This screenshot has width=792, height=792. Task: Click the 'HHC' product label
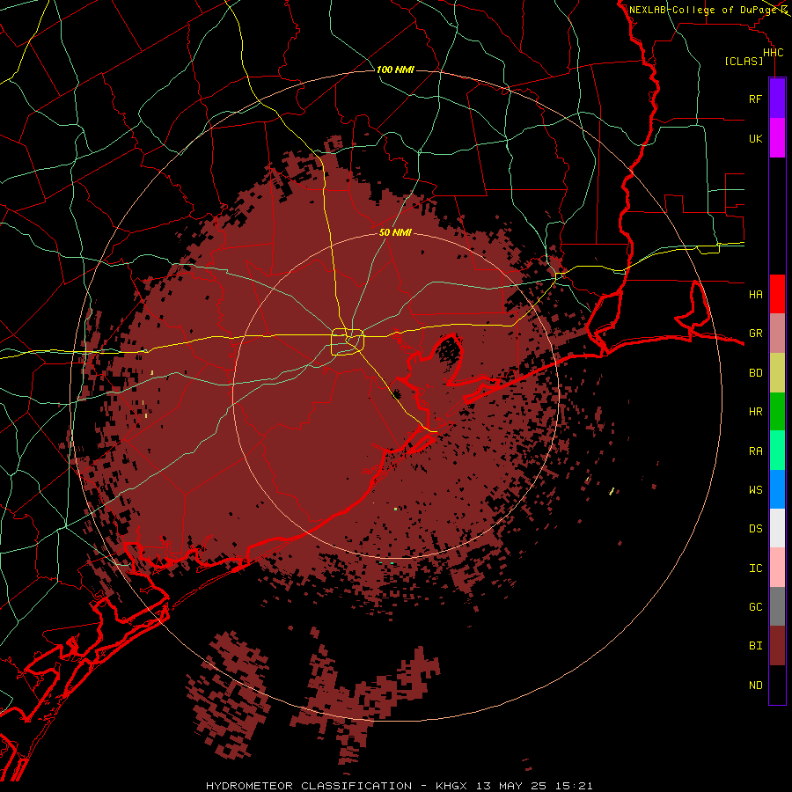click(773, 53)
